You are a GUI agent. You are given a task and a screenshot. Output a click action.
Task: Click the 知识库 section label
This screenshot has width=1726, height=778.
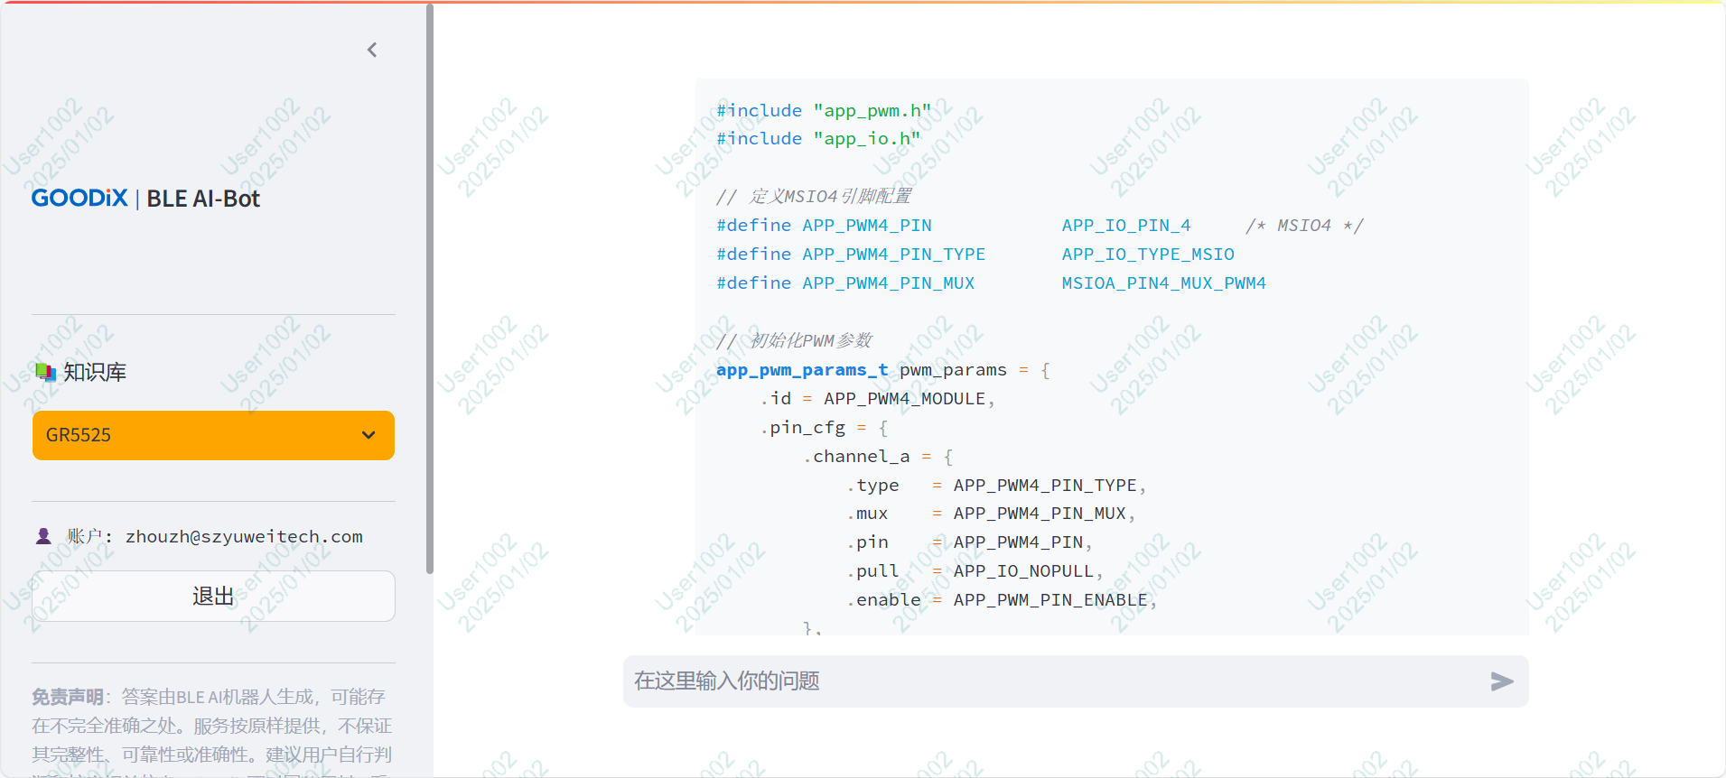(x=95, y=372)
